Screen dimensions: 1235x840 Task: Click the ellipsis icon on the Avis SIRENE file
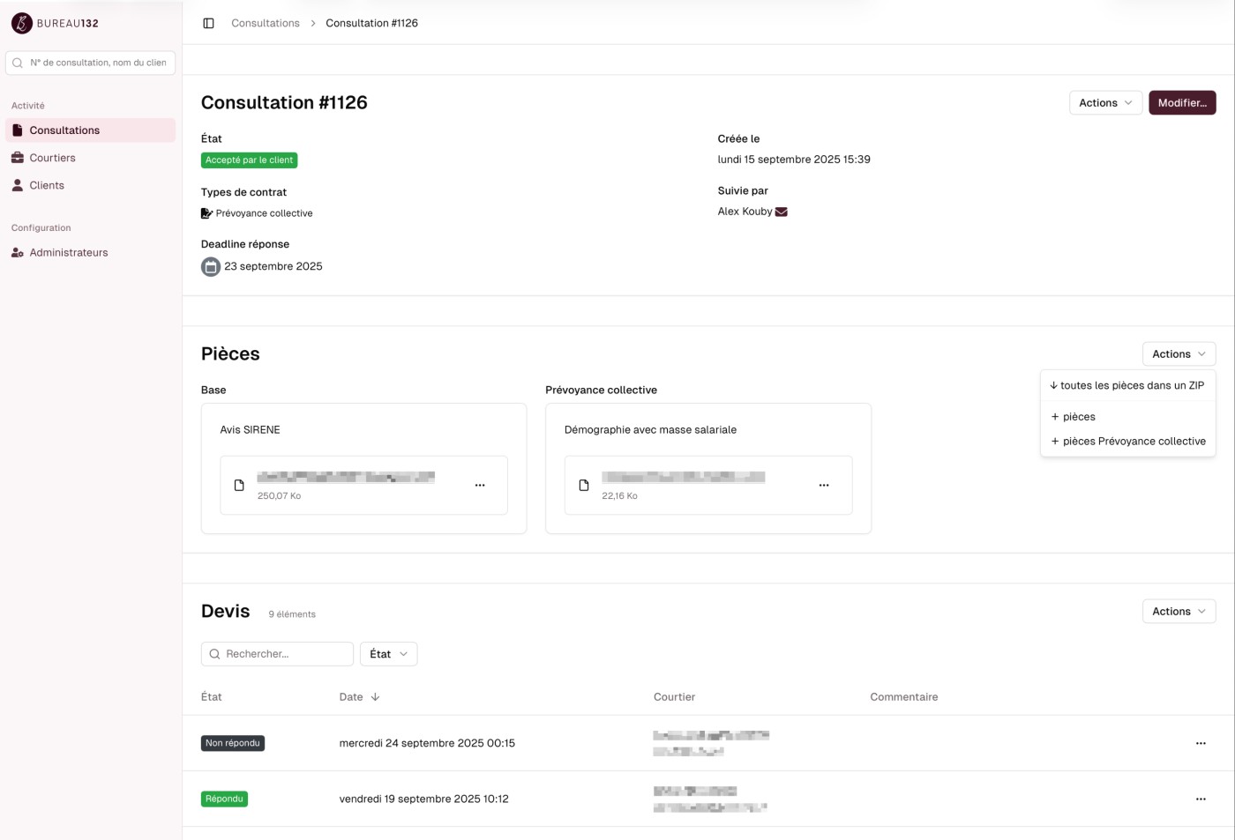point(480,485)
